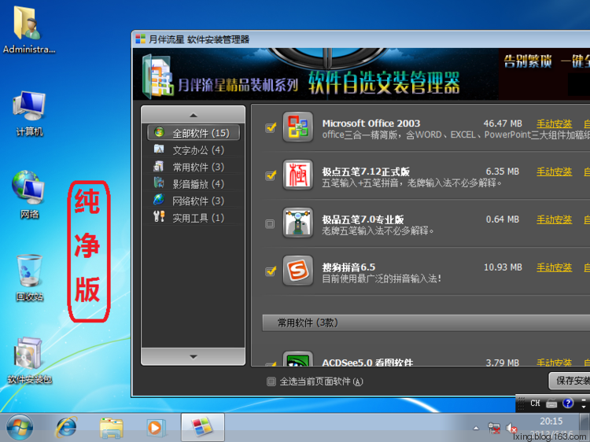590x442 pixels.
Task: Select the 文字办公 (4) category
Action: click(194, 149)
